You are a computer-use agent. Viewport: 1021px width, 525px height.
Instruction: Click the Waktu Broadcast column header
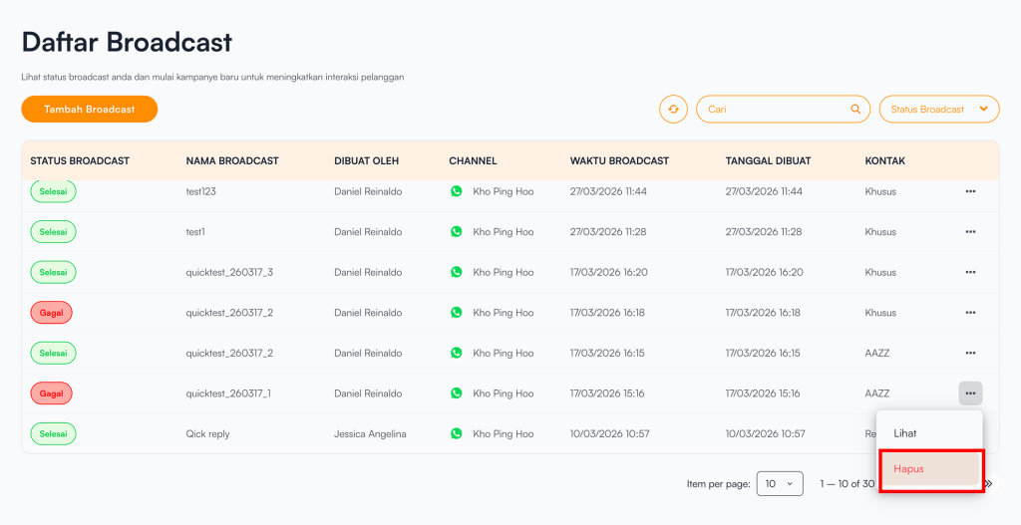point(619,160)
